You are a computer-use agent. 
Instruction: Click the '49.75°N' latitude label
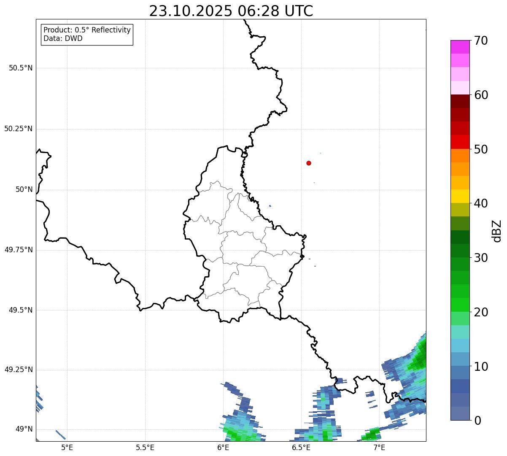point(19,250)
